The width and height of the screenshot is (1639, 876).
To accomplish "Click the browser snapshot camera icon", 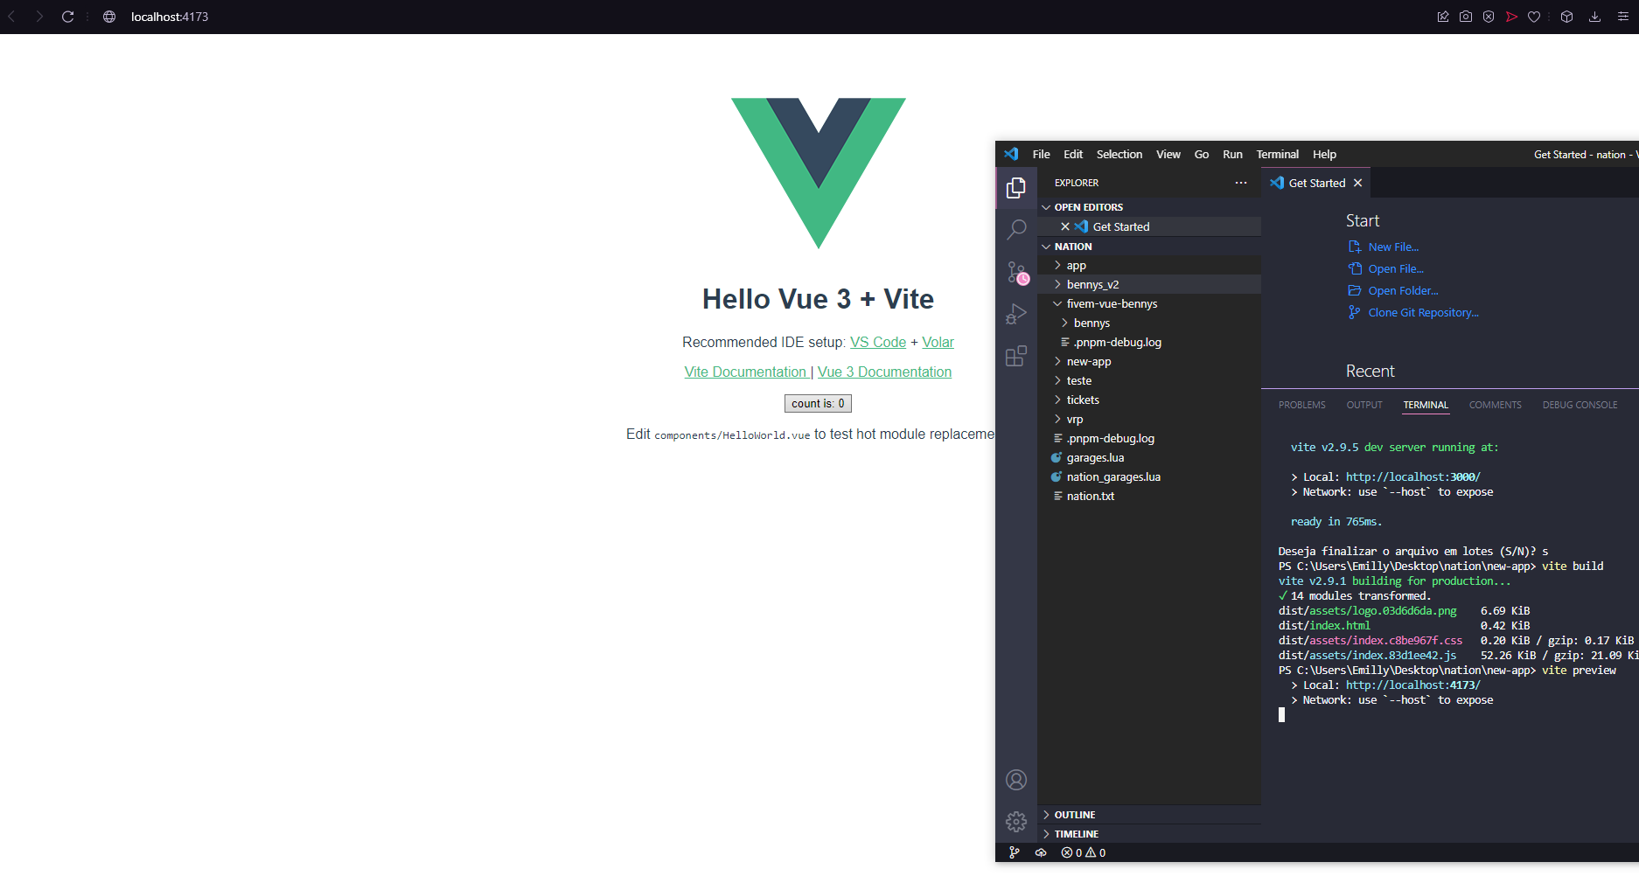I will pyautogui.click(x=1466, y=17).
